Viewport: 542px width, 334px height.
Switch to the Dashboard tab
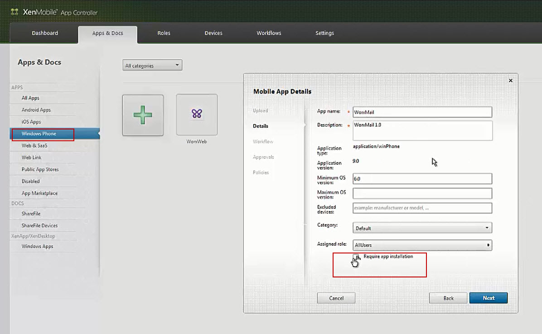click(x=45, y=33)
